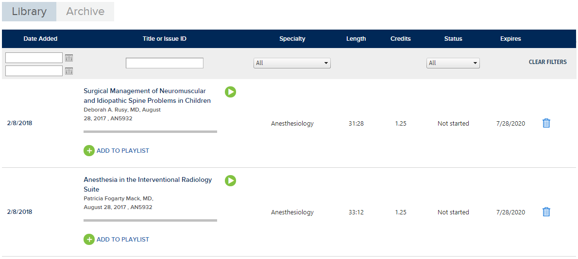Delete the Interventional Radiology lecture with trash icon

(x=546, y=212)
